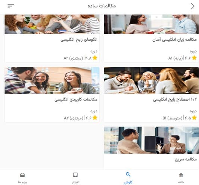Viewport: 199px width, 185px height.
Task: Tap the star rating on ۱۰۲ اصطلاح رایج انگلیسی
Action: pyautogui.click(x=194, y=118)
